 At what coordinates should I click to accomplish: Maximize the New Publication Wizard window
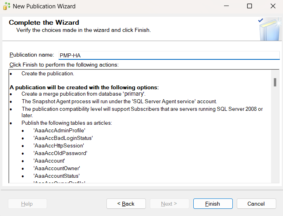point(250,6)
